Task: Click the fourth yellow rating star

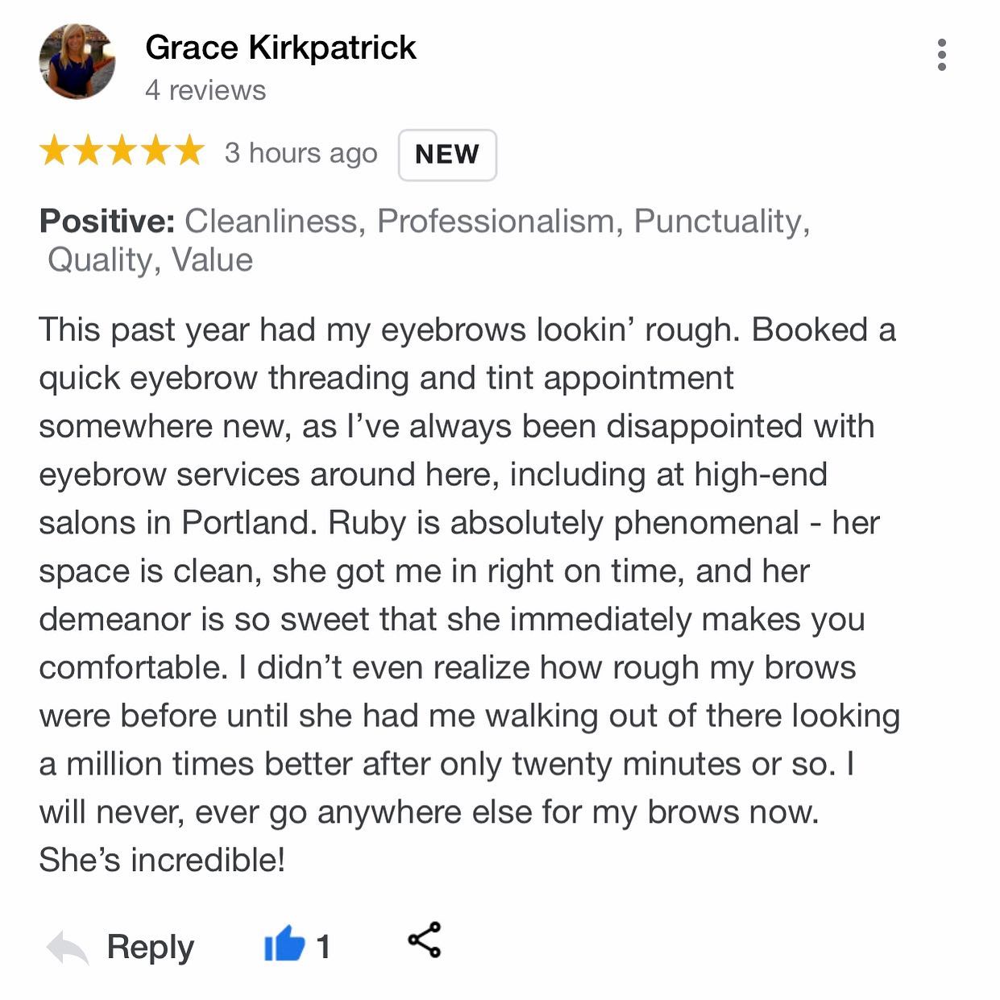Action: click(156, 151)
